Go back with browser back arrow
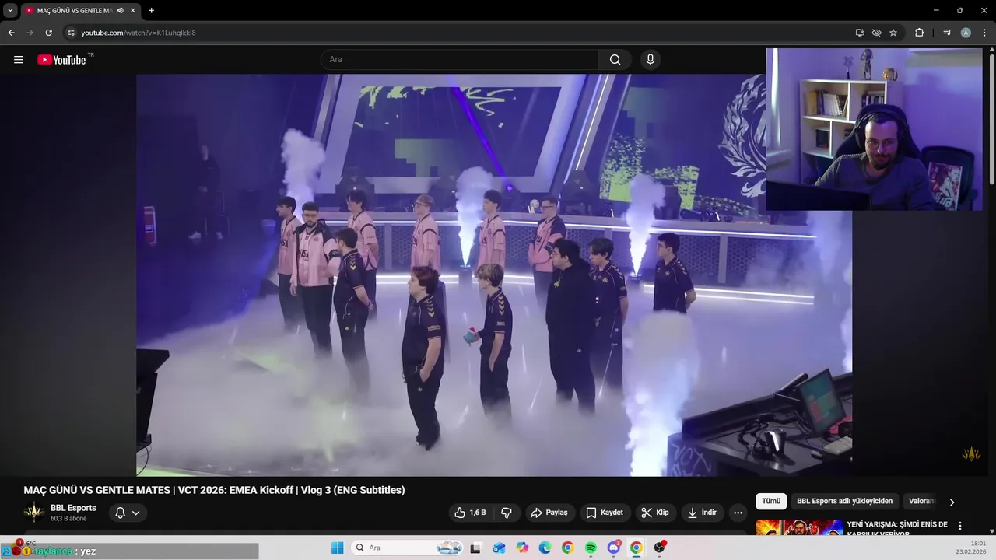 click(x=11, y=33)
